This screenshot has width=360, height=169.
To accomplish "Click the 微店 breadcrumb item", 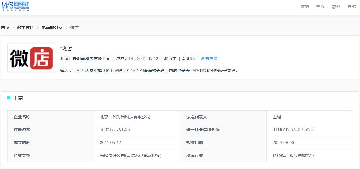I will pyautogui.click(x=74, y=27).
